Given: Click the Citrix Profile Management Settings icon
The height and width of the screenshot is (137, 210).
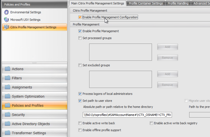Looking at the screenshot, I should coord(6,27).
